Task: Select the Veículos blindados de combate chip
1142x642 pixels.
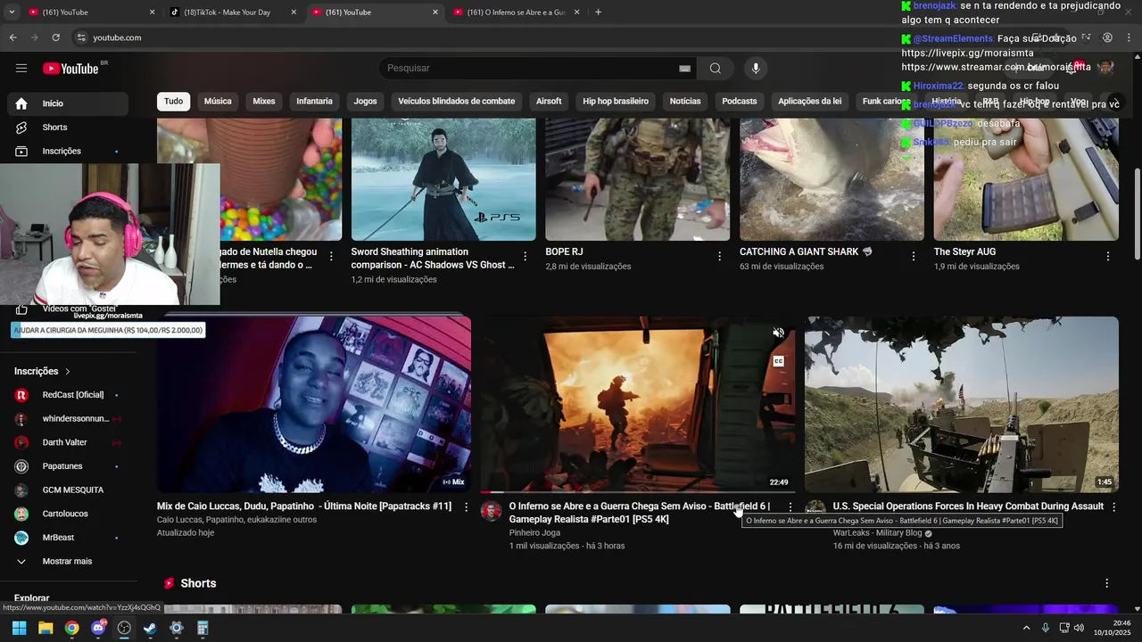Action: [457, 101]
